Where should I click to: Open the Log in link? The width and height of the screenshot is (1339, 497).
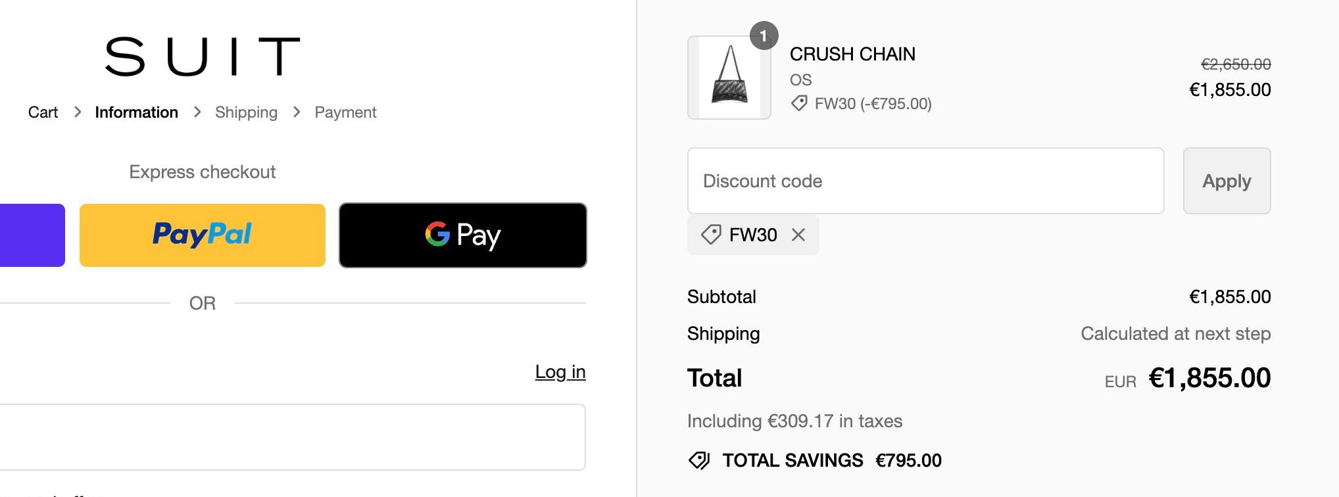[560, 372]
